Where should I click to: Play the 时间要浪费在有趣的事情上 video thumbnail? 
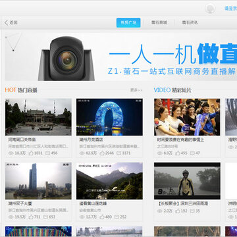(187, 117)
